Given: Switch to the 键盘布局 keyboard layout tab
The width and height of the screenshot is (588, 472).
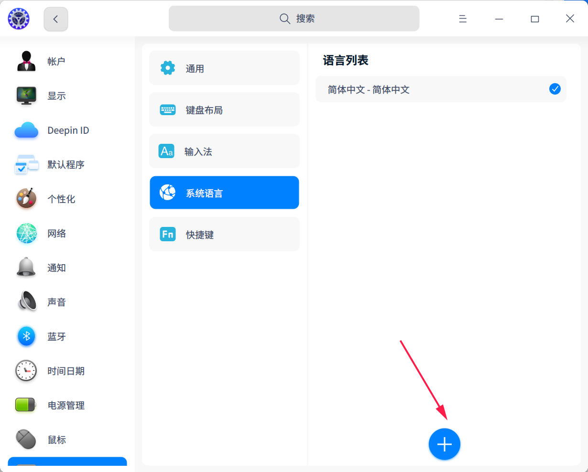Looking at the screenshot, I should [x=224, y=110].
